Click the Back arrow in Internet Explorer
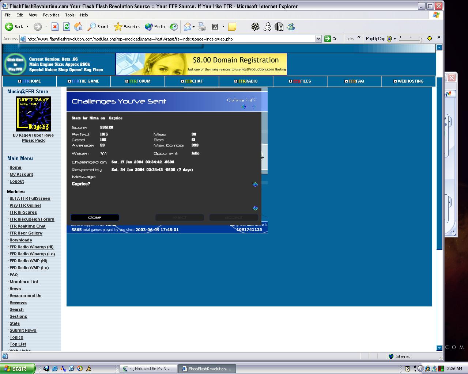Screen dimensions: 468x374 point(9,27)
